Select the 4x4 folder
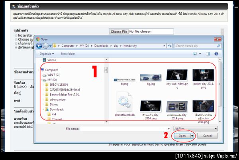The image size is (239, 160). click(x=52, y=115)
